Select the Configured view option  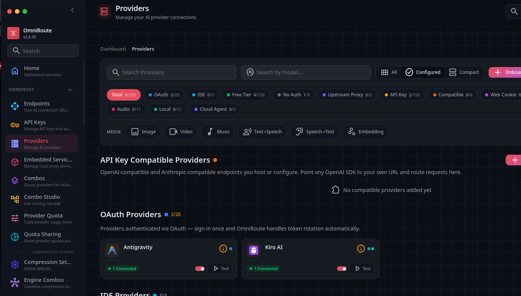click(423, 72)
